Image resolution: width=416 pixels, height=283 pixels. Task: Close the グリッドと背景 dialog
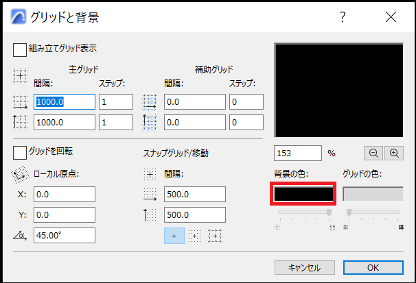click(391, 17)
